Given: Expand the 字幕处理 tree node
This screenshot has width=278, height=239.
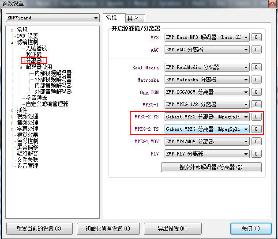Looking at the screenshot, I should pyautogui.click(x=12, y=129).
